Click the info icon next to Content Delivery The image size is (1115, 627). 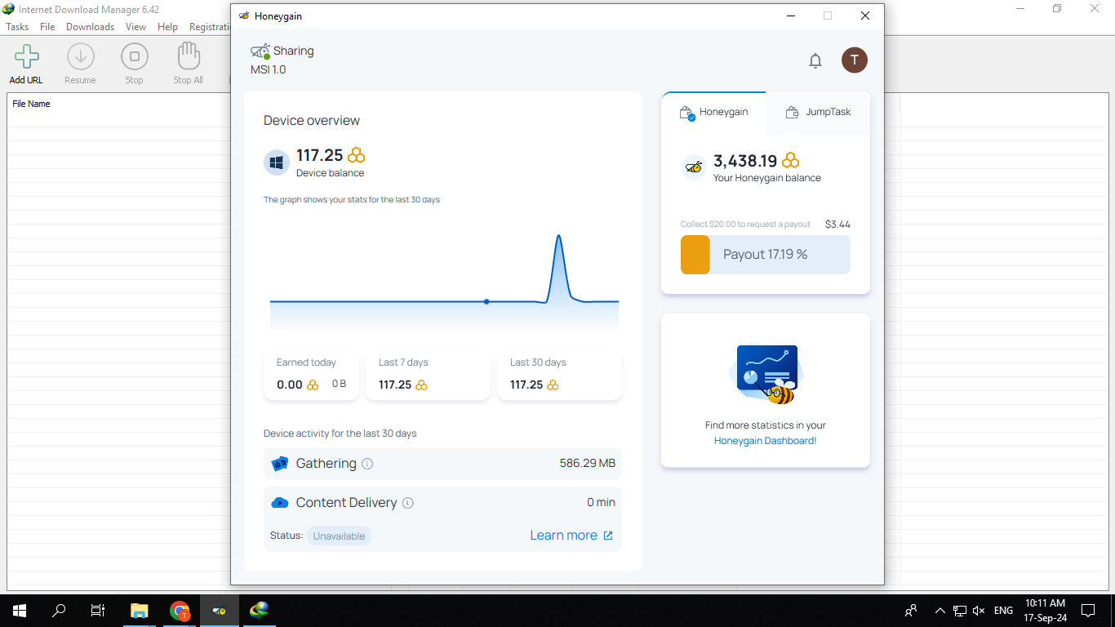(x=408, y=503)
